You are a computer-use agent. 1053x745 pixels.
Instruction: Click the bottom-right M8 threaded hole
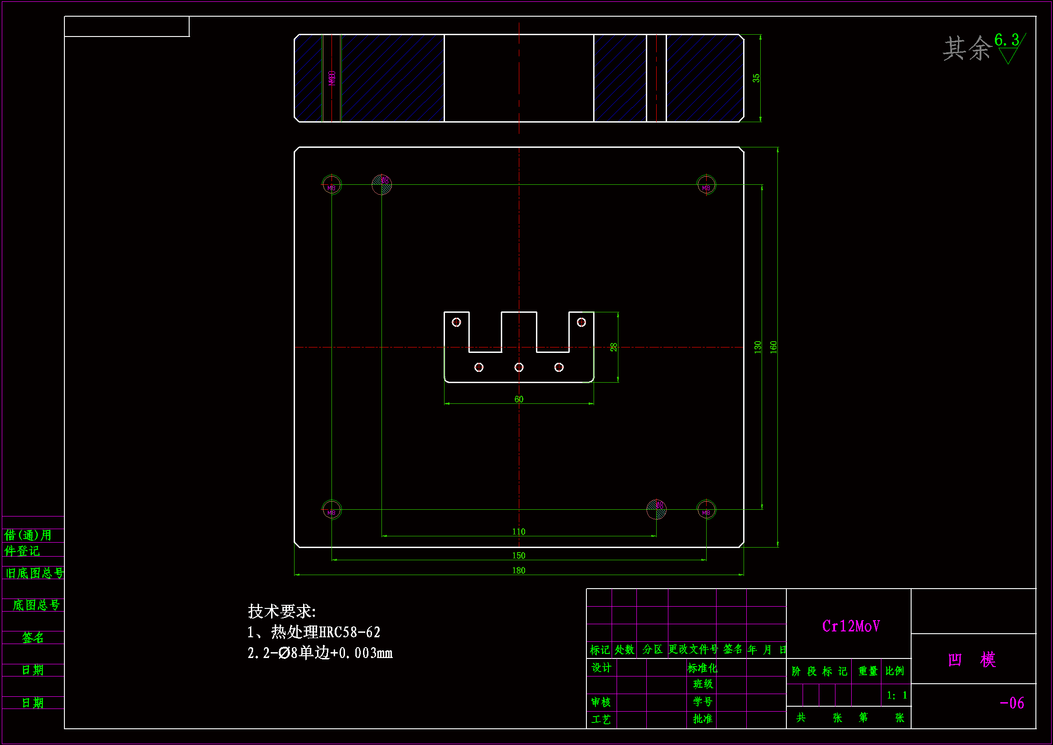[x=706, y=510]
